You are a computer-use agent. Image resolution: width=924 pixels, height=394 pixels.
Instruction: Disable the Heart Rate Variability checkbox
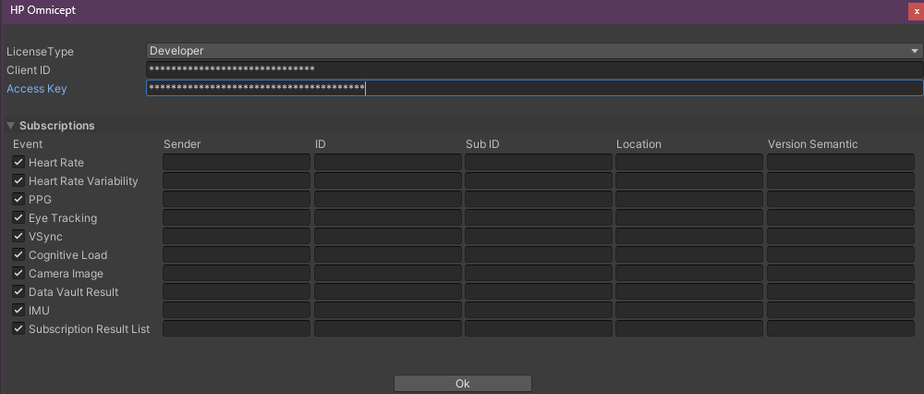tap(18, 181)
